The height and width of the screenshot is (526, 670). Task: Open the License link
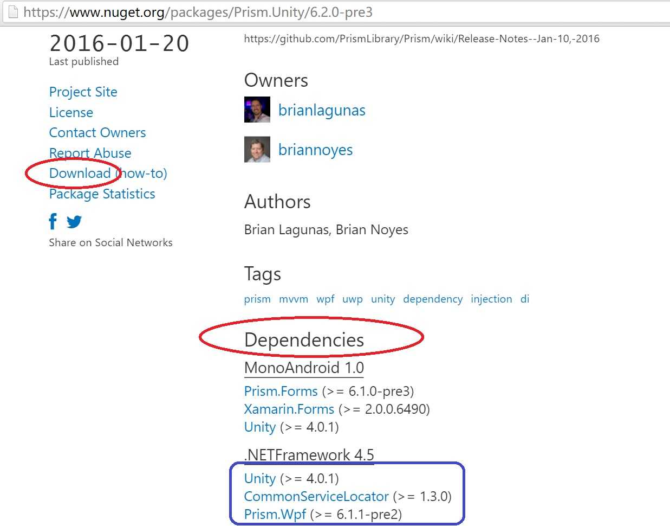71,112
